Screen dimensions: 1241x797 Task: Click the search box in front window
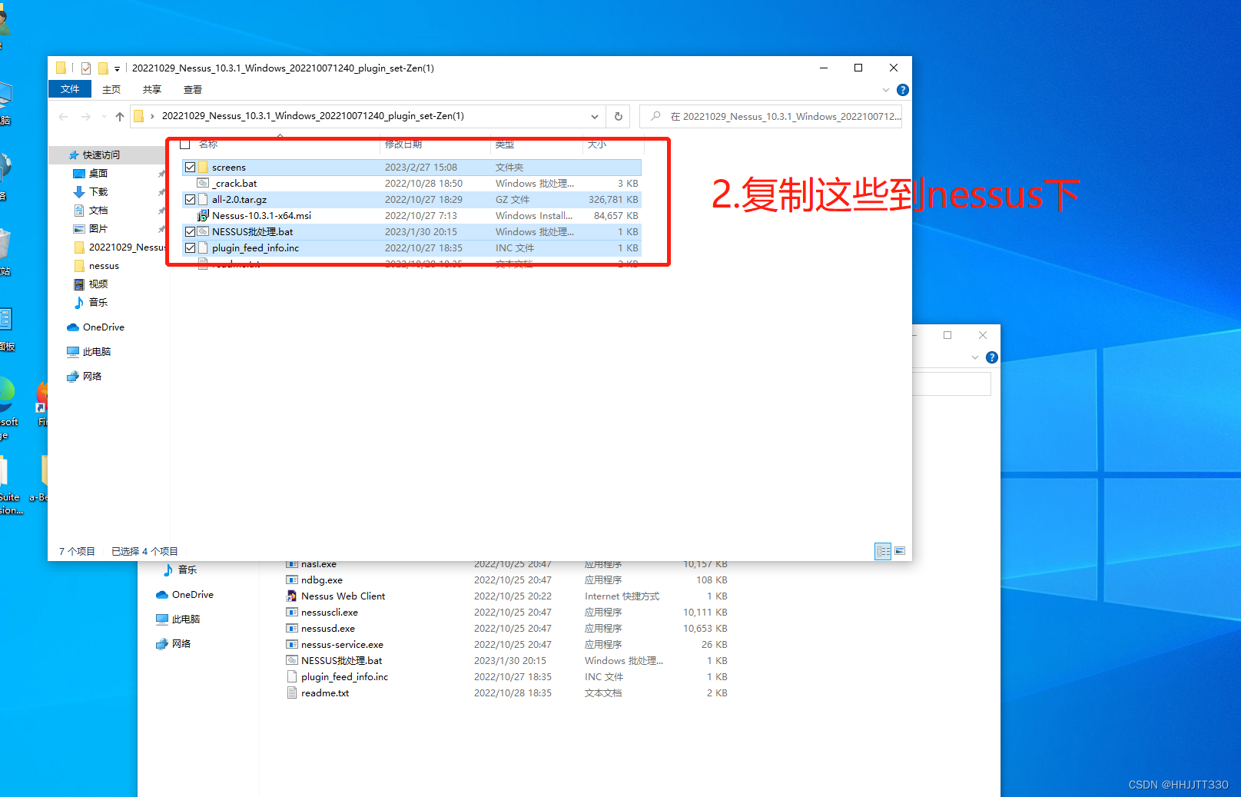(x=771, y=117)
